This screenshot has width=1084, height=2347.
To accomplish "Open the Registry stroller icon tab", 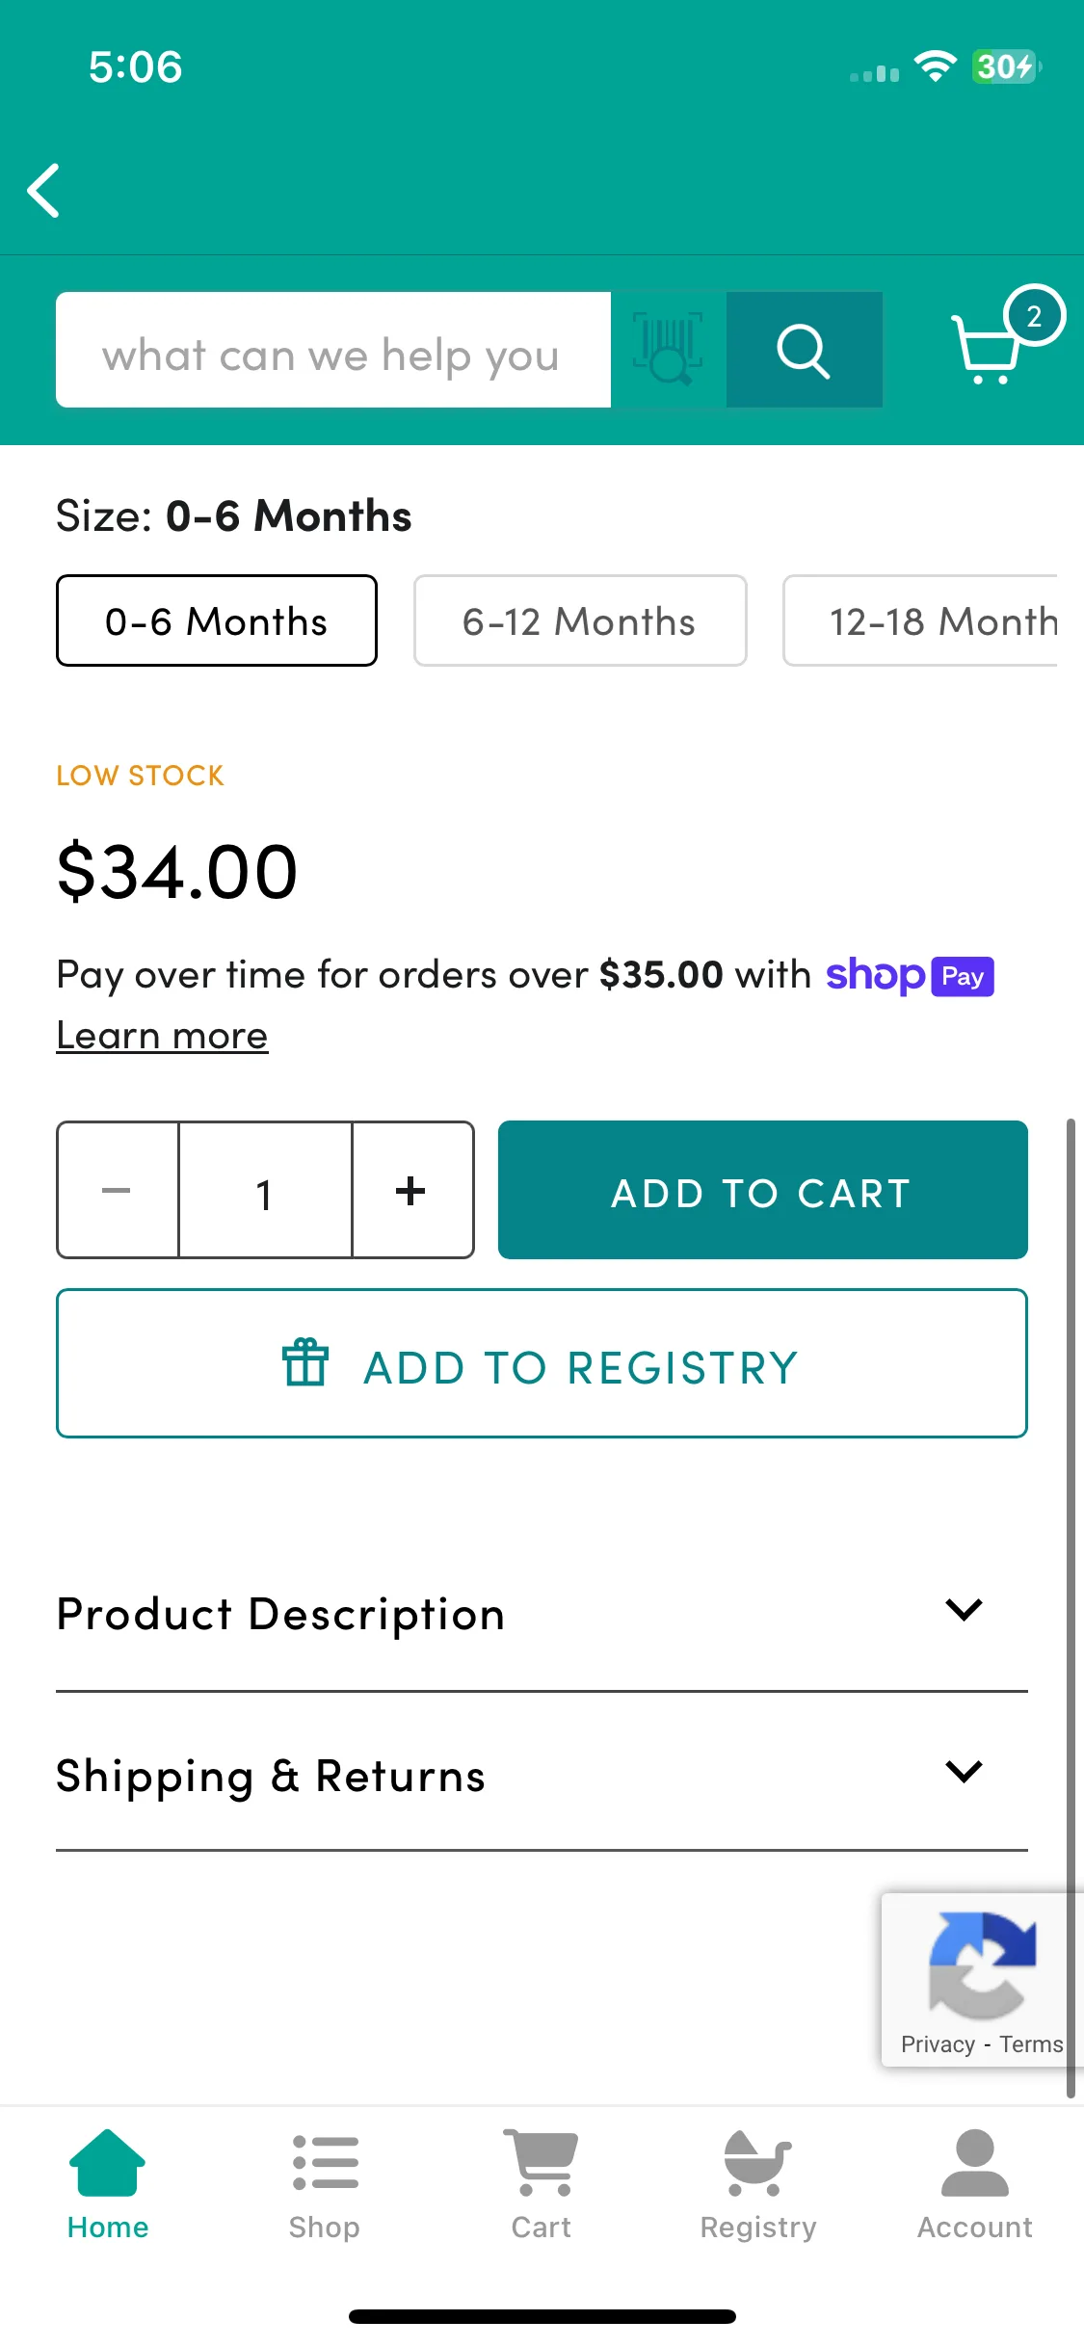I will click(x=758, y=2184).
